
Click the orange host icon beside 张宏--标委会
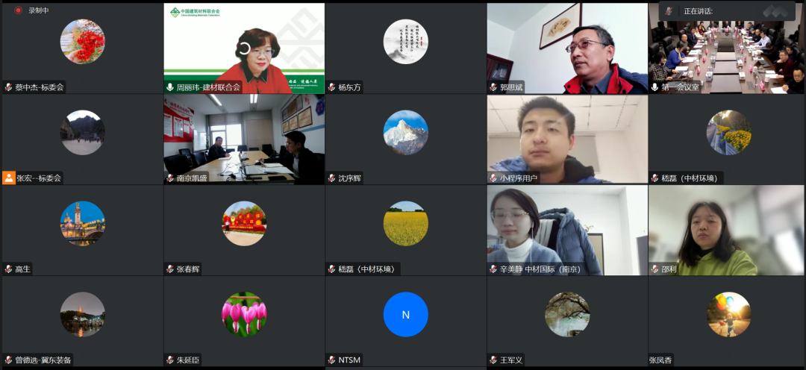tap(9, 178)
